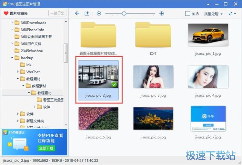Click the tree scrollbar down arrow
This screenshot has width=242, height=165.
[x=66, y=125]
